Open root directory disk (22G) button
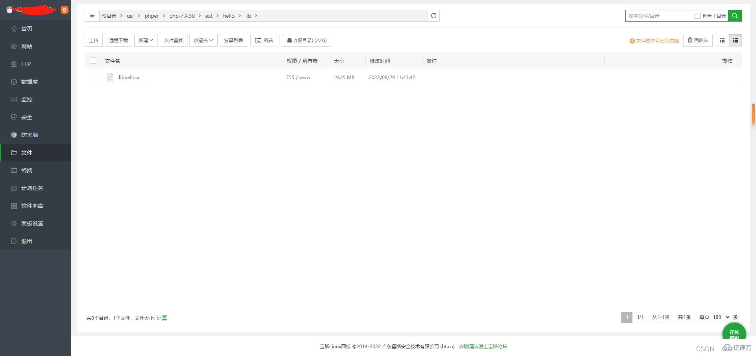756x356 pixels. click(307, 40)
